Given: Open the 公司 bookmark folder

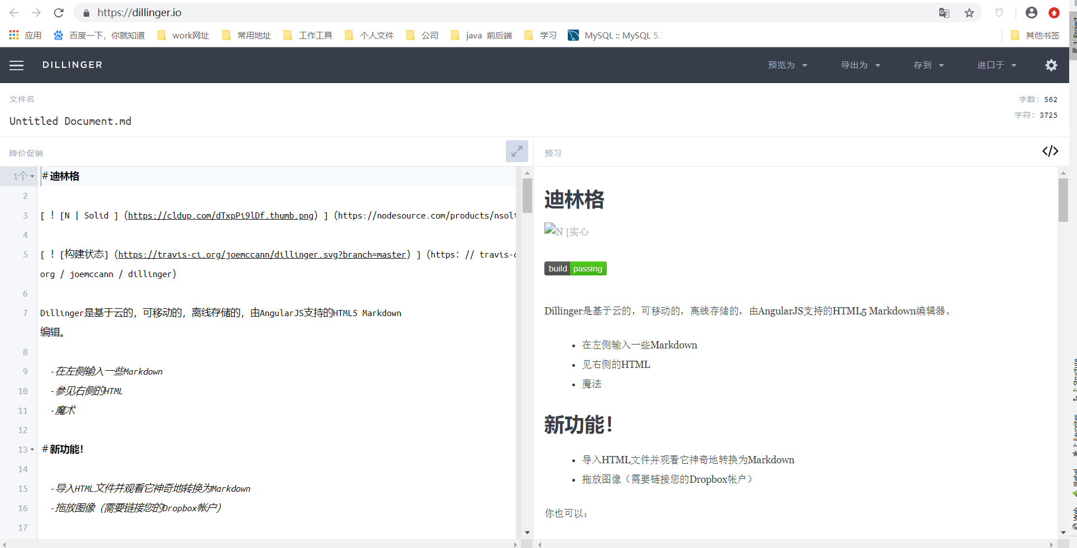Looking at the screenshot, I should 422,35.
